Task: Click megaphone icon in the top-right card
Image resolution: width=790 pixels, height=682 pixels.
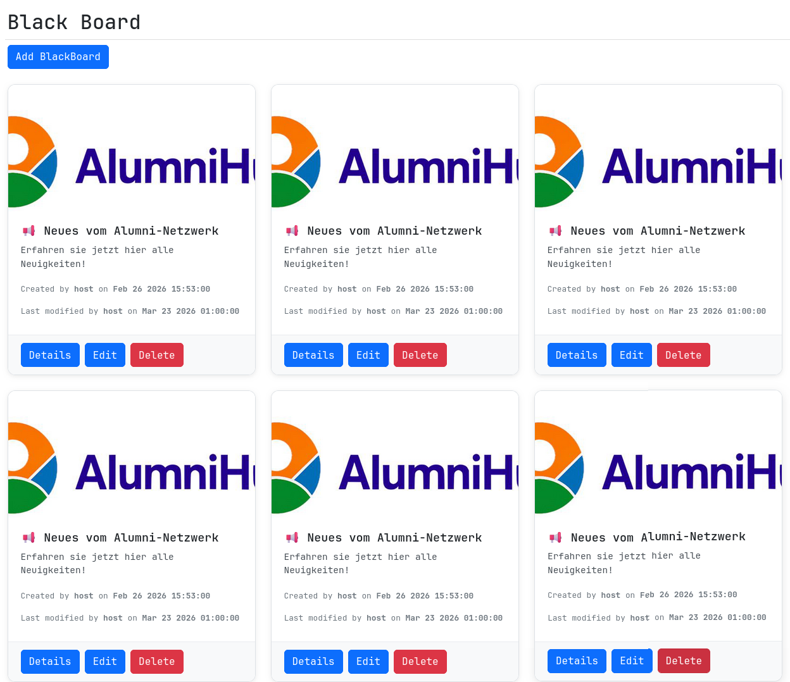Action: [555, 231]
